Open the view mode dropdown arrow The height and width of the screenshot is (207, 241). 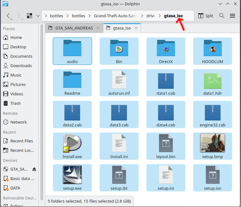coord(38,16)
